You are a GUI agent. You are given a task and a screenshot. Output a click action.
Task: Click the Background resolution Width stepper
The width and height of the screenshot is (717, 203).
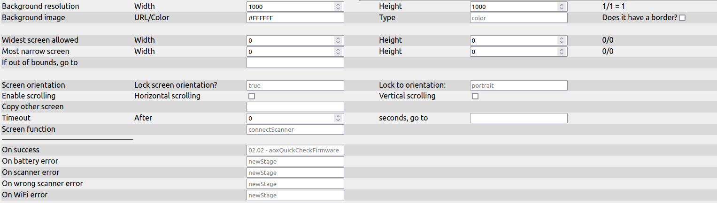click(338, 7)
